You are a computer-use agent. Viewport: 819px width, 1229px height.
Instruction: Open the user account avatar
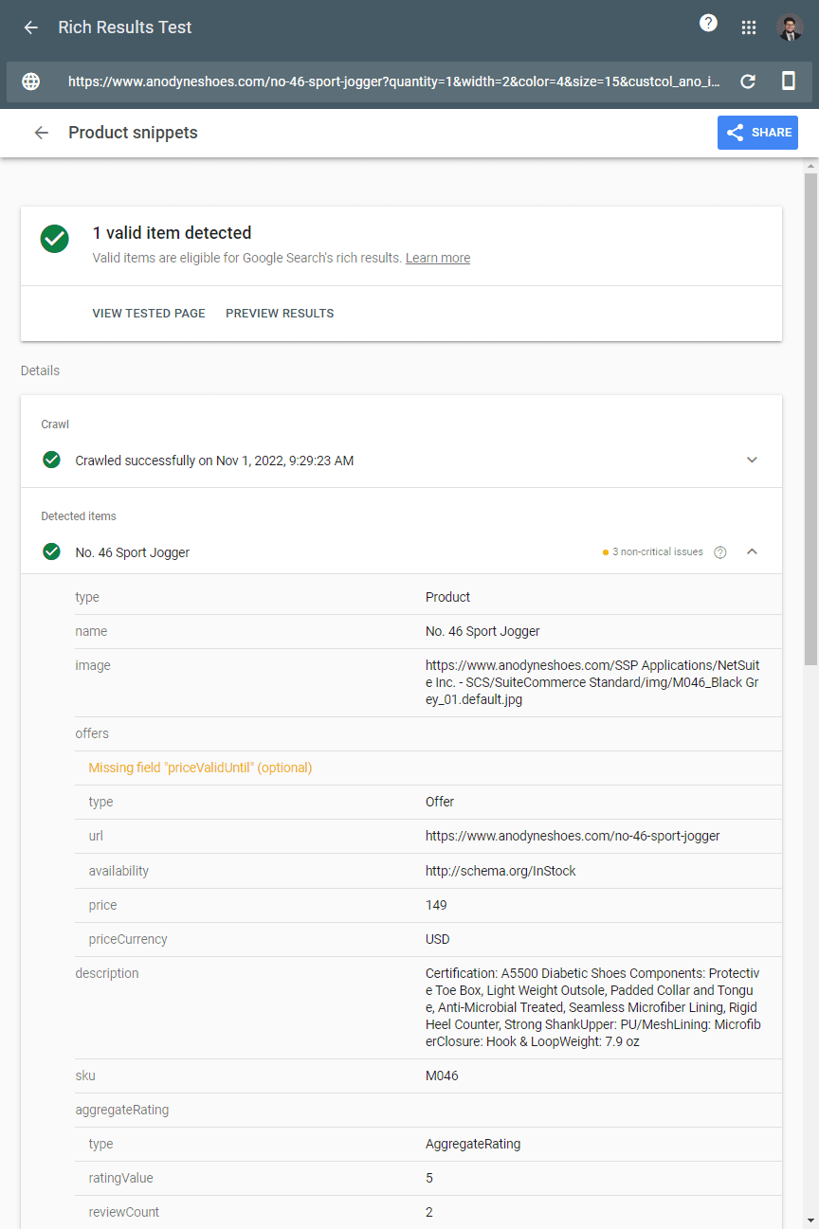tap(790, 27)
